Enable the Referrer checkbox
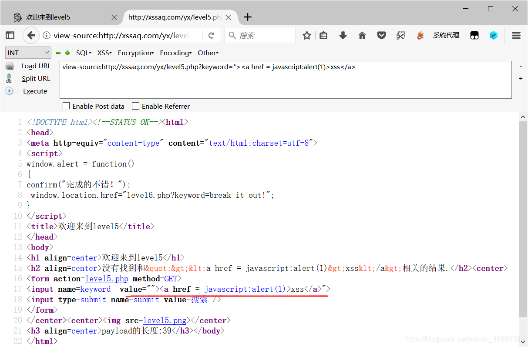This screenshot has width=528, height=347. point(136,106)
